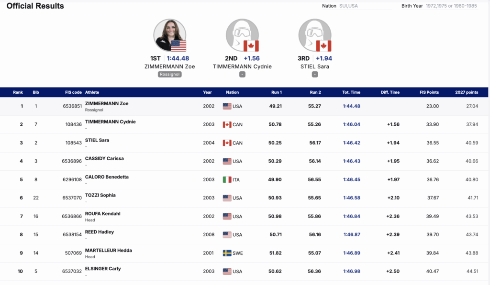Click the 2nd place athlete avatar icon
The width and height of the screenshot is (490, 285).
241,33
